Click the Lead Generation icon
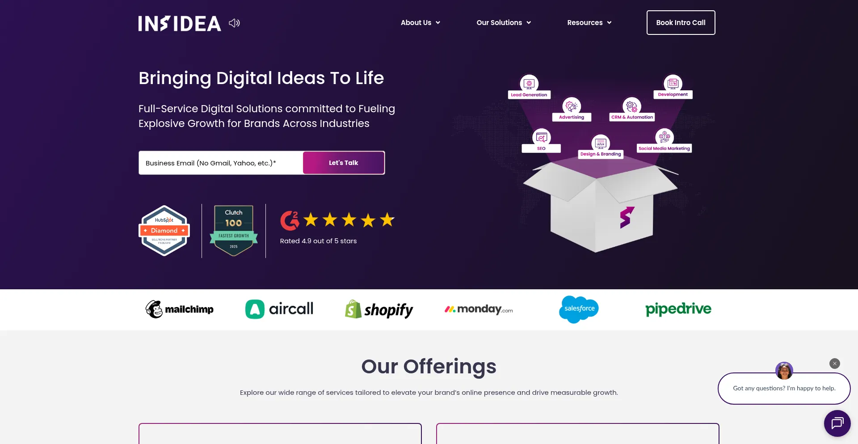Screen dimensions: 858x444 pyautogui.click(x=529, y=83)
